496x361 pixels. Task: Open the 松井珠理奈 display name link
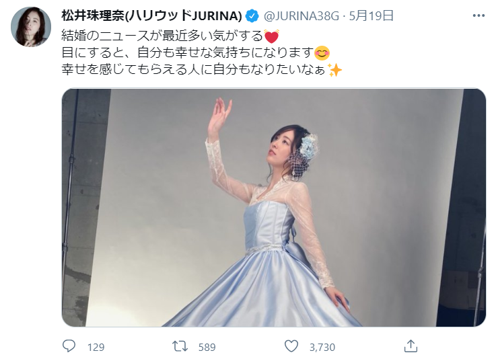pos(151,15)
